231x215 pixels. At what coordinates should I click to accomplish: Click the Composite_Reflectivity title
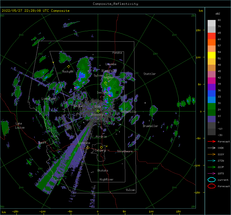[115, 4]
